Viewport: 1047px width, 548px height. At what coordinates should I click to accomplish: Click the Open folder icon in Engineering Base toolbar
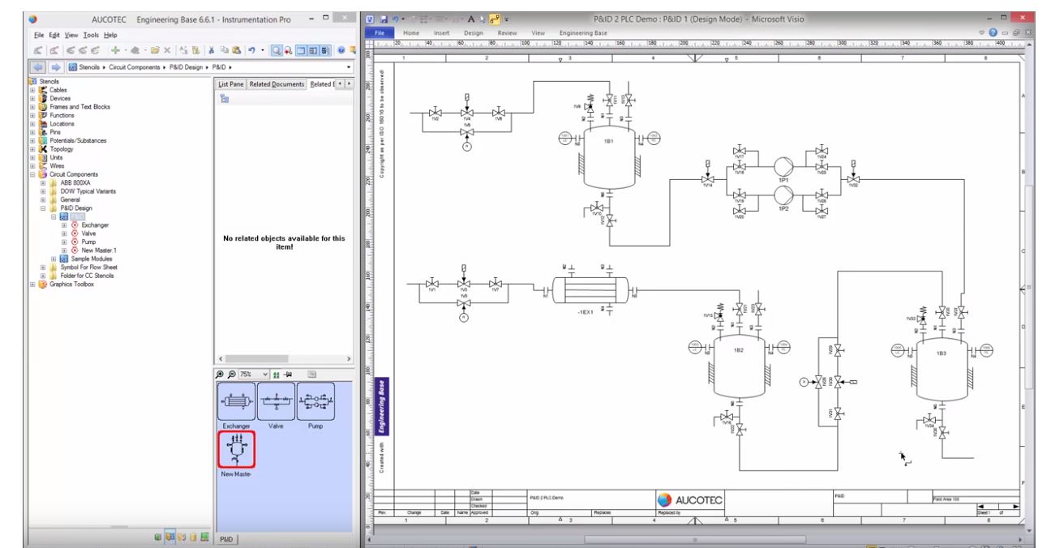[x=155, y=50]
